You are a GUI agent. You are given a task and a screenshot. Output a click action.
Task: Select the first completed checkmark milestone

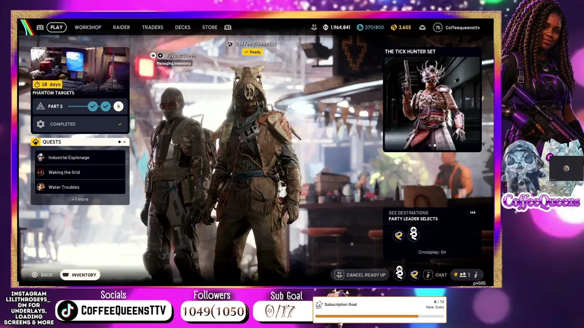coord(93,106)
